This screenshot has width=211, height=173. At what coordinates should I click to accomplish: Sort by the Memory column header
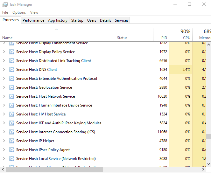point(202,35)
